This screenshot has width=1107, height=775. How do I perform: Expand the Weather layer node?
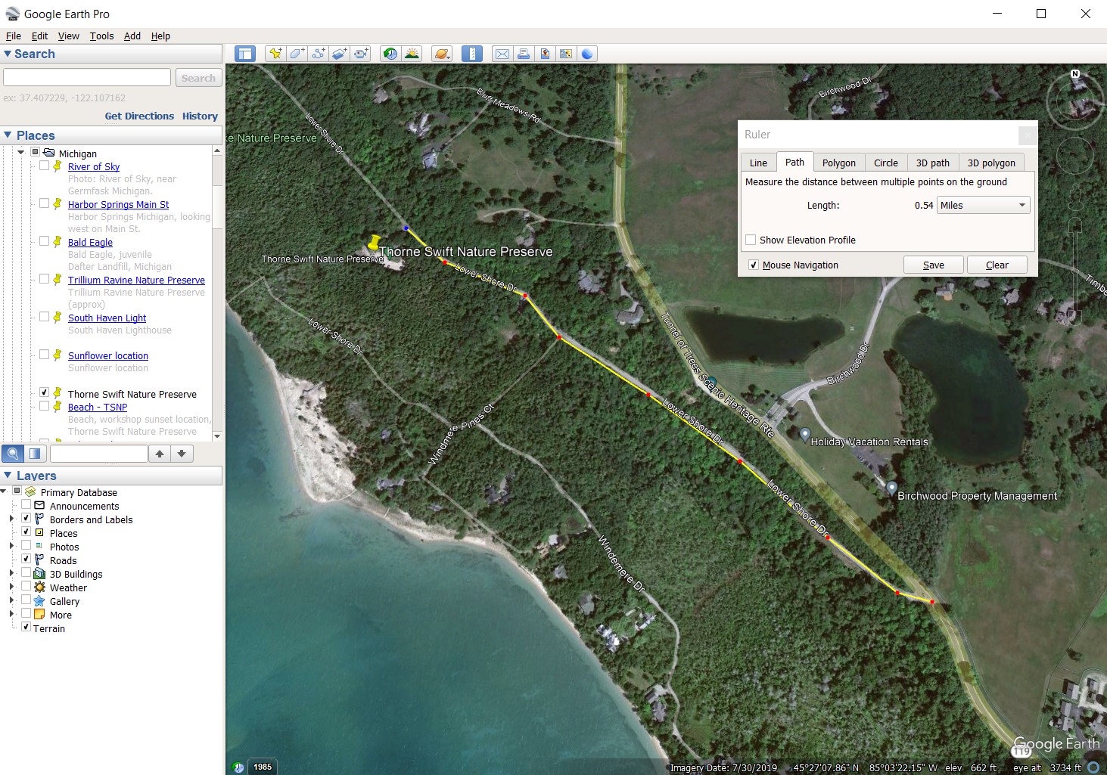[x=11, y=587]
